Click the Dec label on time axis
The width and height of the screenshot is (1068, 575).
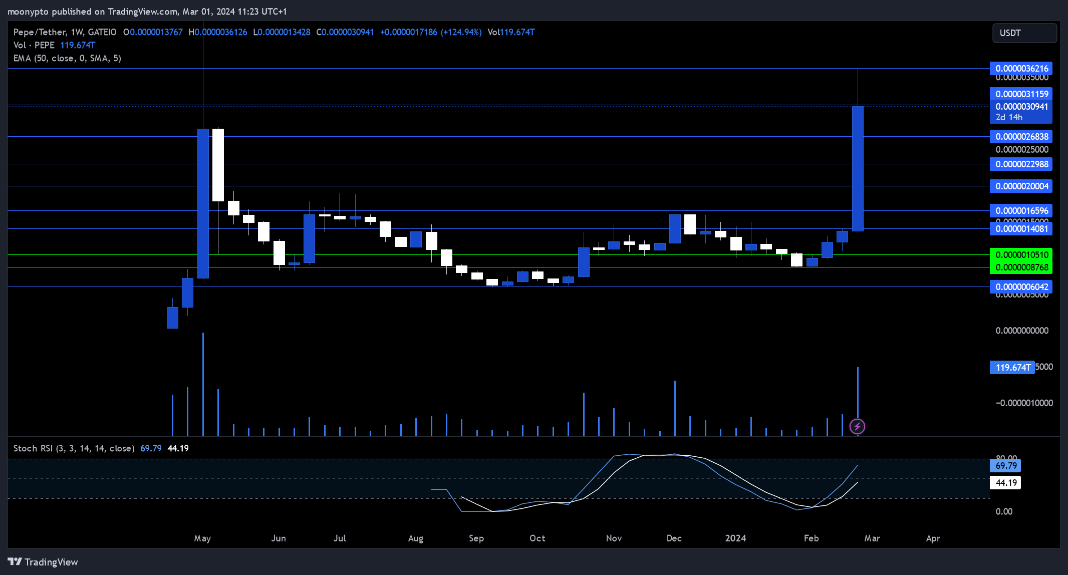click(674, 538)
